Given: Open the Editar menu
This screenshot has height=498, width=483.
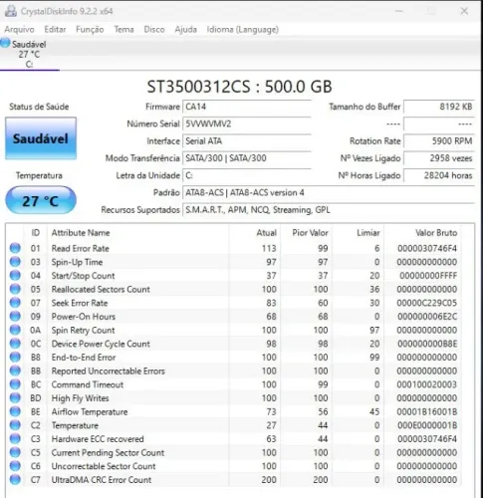Looking at the screenshot, I should coord(55,30).
